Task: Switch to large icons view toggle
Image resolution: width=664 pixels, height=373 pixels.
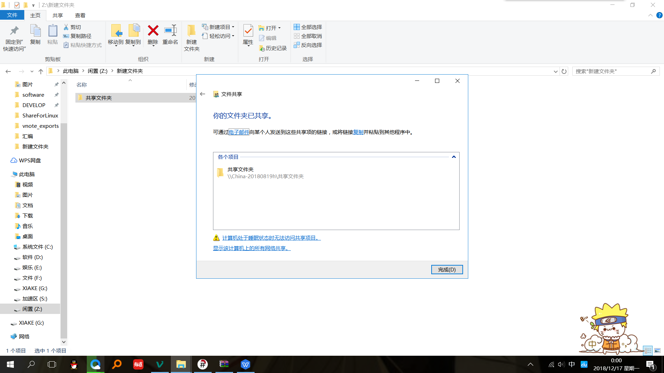Action: click(657, 351)
